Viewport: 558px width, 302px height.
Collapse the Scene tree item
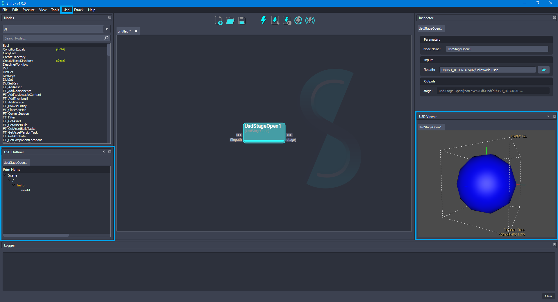5,175
